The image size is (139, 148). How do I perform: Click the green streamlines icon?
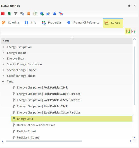[35, 13]
